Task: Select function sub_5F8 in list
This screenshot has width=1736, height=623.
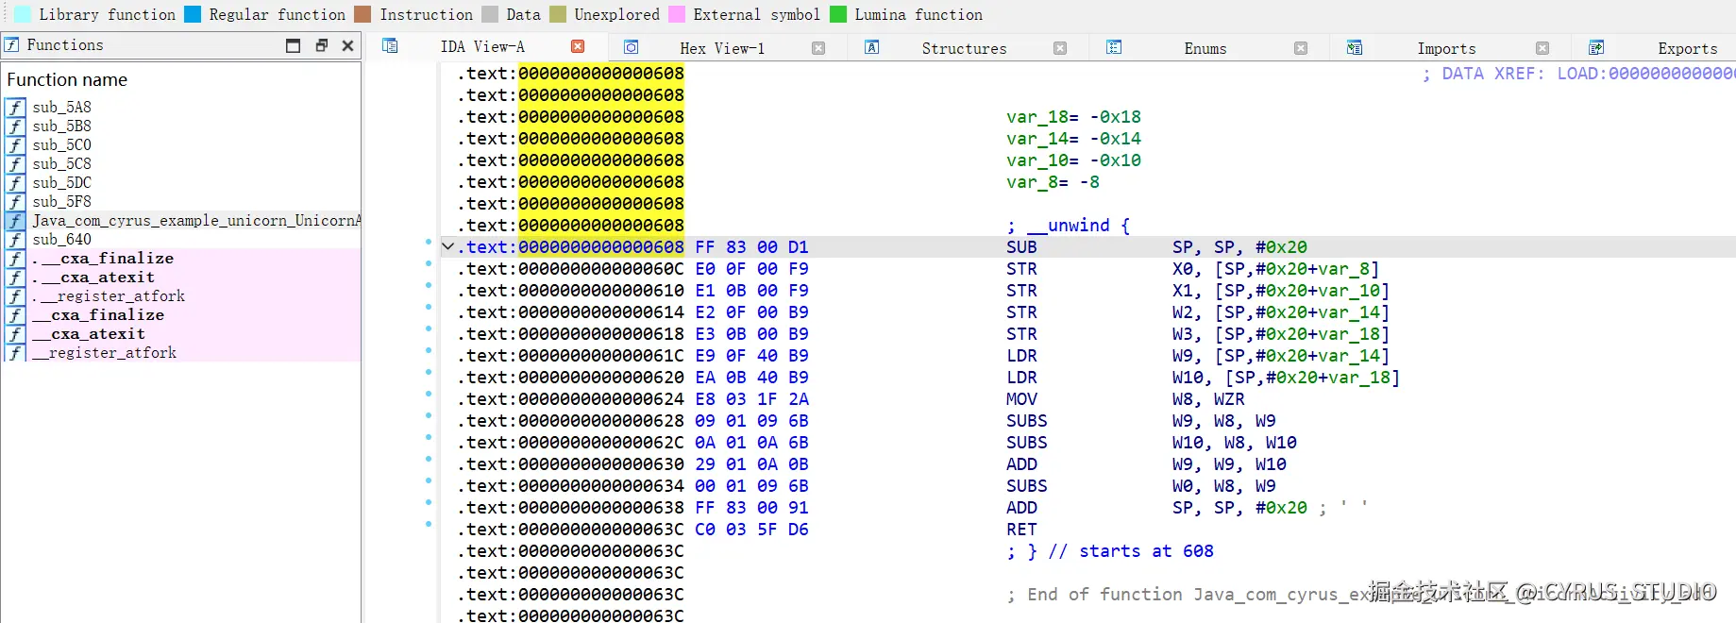Action: point(62,202)
